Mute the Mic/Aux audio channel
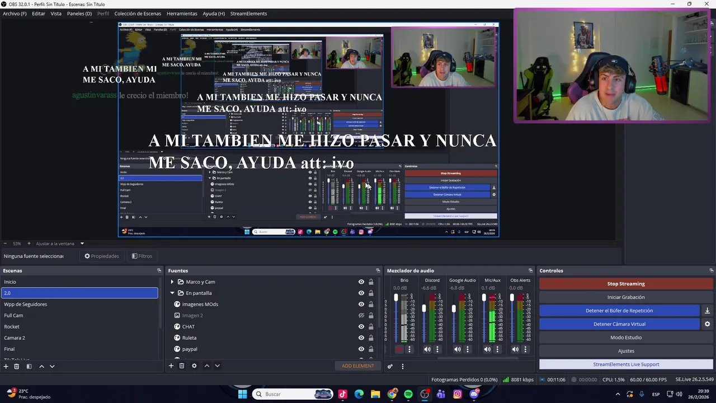The height and width of the screenshot is (403, 716). coord(487,349)
